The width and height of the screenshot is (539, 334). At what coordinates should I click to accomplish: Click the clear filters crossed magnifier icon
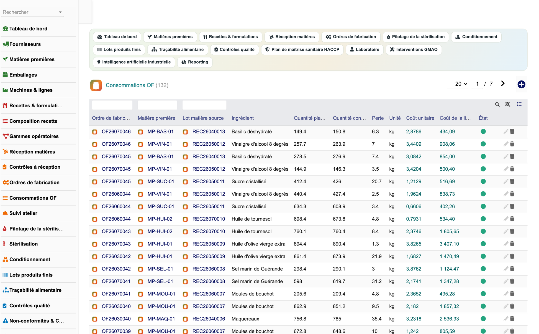coord(507,104)
